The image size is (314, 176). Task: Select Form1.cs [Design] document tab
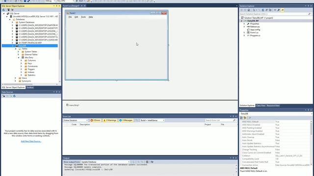coord(71,6)
